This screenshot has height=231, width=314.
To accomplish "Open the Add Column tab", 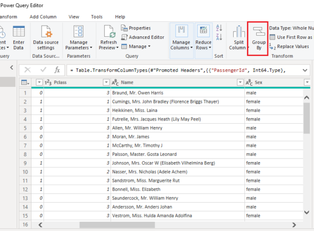I will pyautogui.click(x=43, y=17).
